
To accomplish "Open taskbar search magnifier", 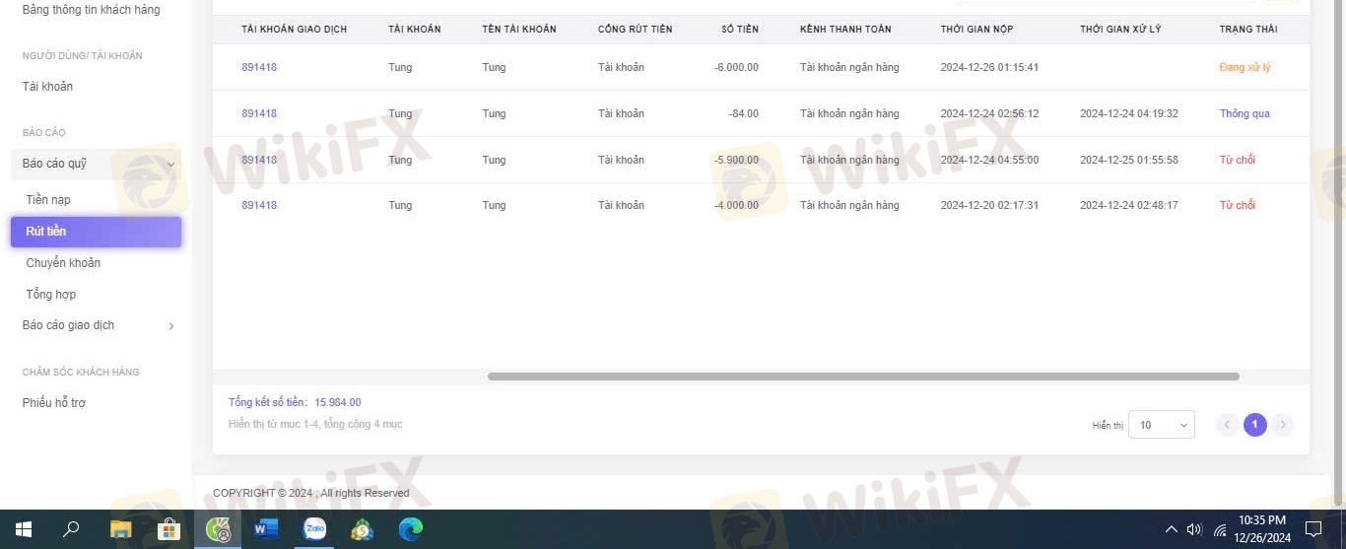I will [x=71, y=529].
